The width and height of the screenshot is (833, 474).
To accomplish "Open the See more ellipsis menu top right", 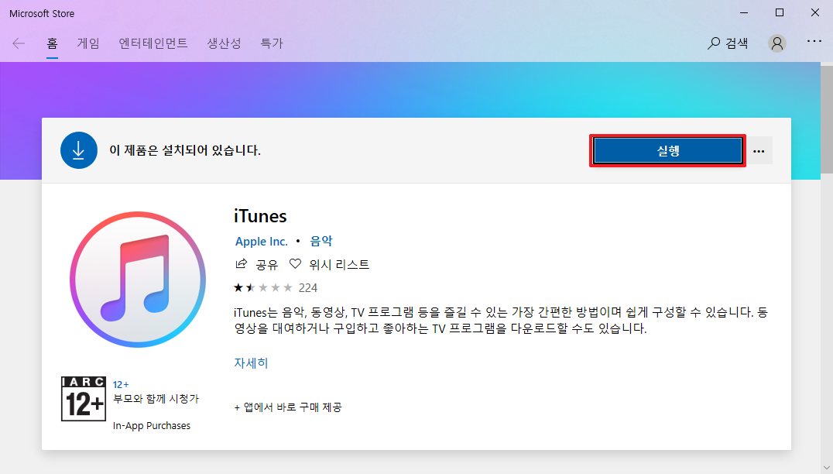I will pyautogui.click(x=814, y=43).
